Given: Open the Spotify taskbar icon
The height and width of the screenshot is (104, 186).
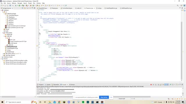Looking at the screenshot, I should tap(83, 102).
